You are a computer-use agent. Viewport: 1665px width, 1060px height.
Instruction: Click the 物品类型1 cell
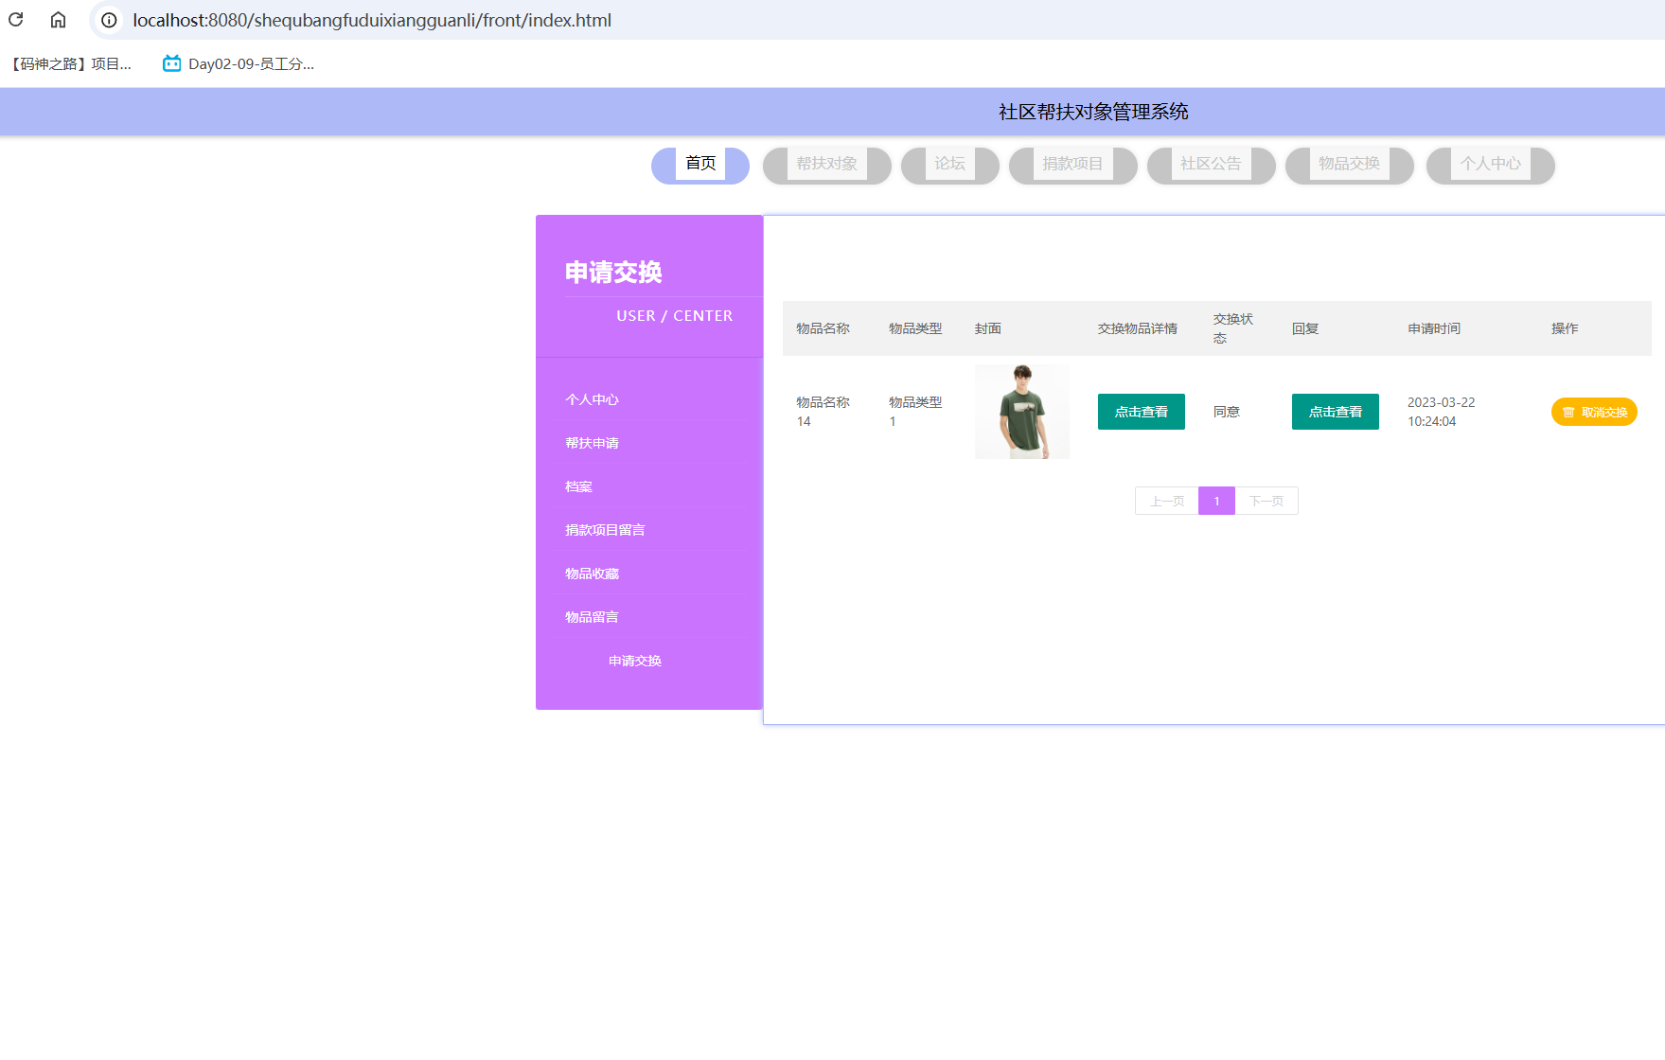pos(915,412)
